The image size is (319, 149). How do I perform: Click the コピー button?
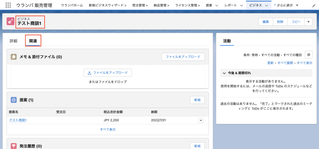tap(296, 22)
